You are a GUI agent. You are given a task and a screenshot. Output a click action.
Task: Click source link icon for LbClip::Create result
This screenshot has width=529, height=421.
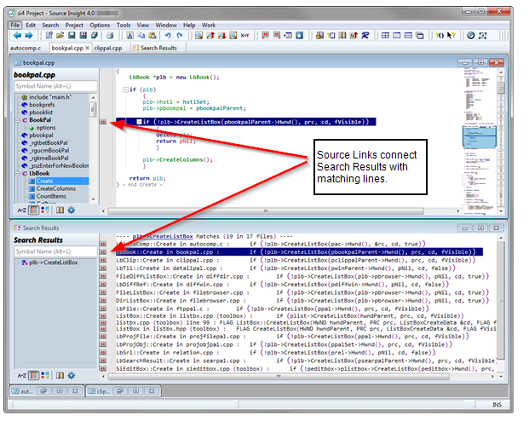pos(103,260)
